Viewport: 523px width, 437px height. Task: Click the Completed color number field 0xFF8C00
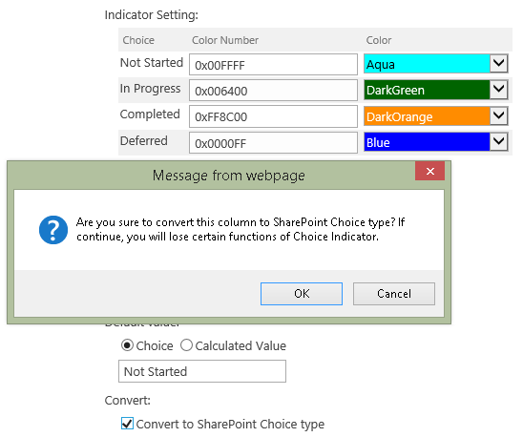pos(273,116)
